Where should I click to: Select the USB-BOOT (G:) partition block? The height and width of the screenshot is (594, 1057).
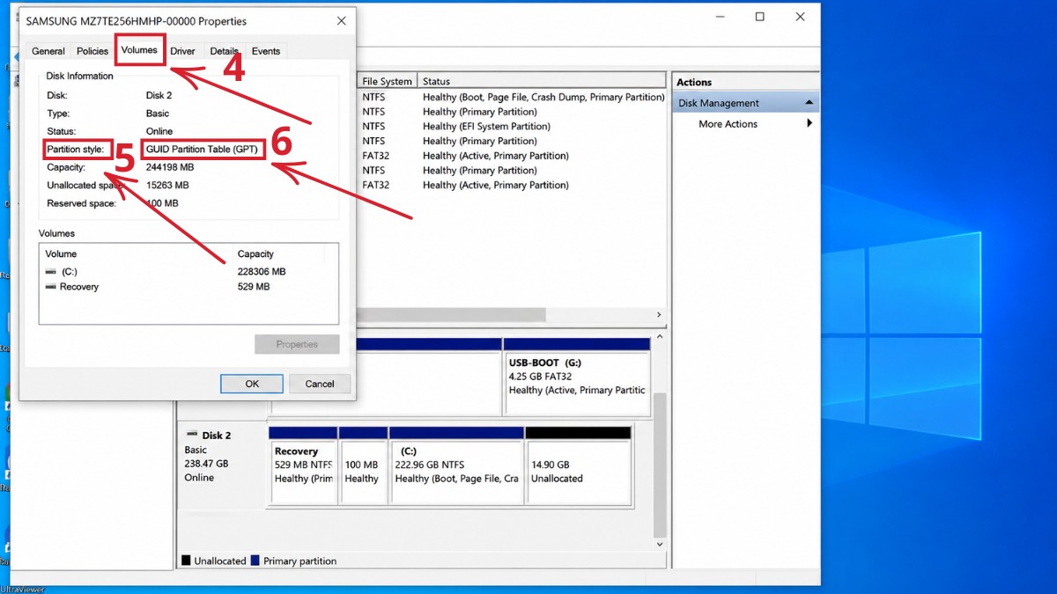pos(577,376)
